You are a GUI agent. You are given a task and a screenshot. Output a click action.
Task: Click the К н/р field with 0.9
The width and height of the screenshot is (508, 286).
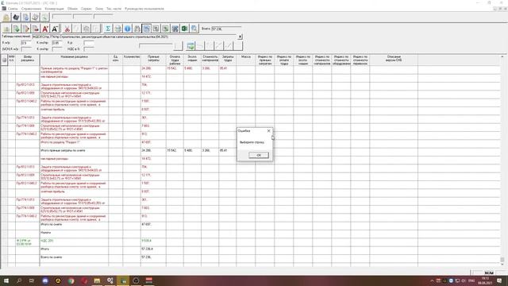point(26,43)
